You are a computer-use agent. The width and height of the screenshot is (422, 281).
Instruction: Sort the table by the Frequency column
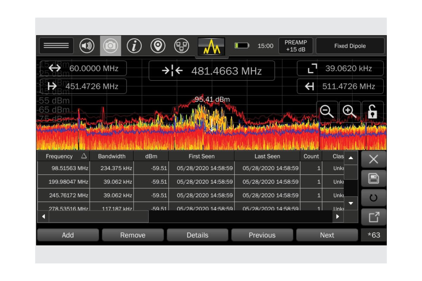pyautogui.click(x=63, y=156)
